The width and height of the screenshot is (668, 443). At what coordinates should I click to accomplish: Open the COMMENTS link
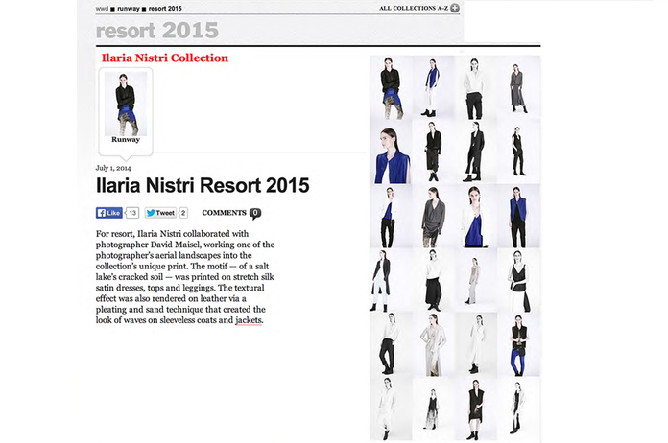tap(224, 213)
